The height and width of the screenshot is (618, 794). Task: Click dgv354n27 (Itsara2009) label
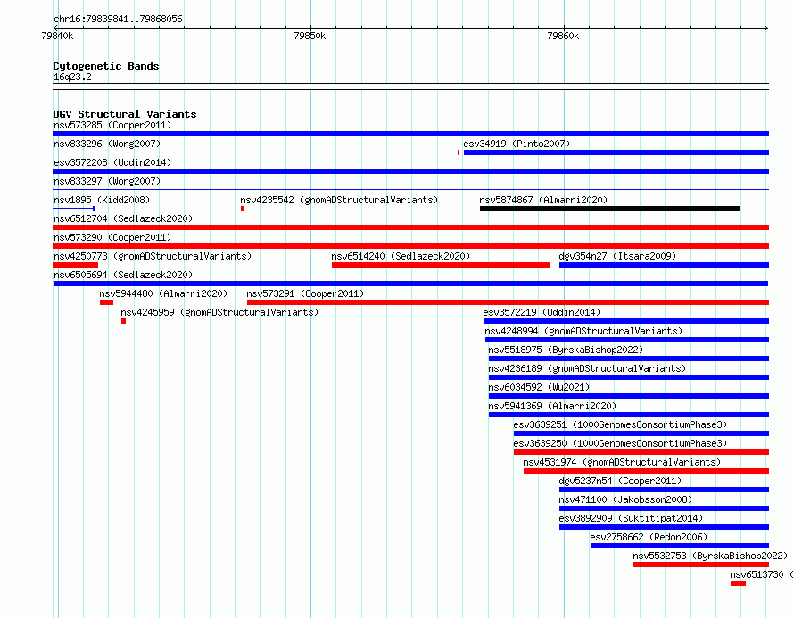(x=617, y=256)
